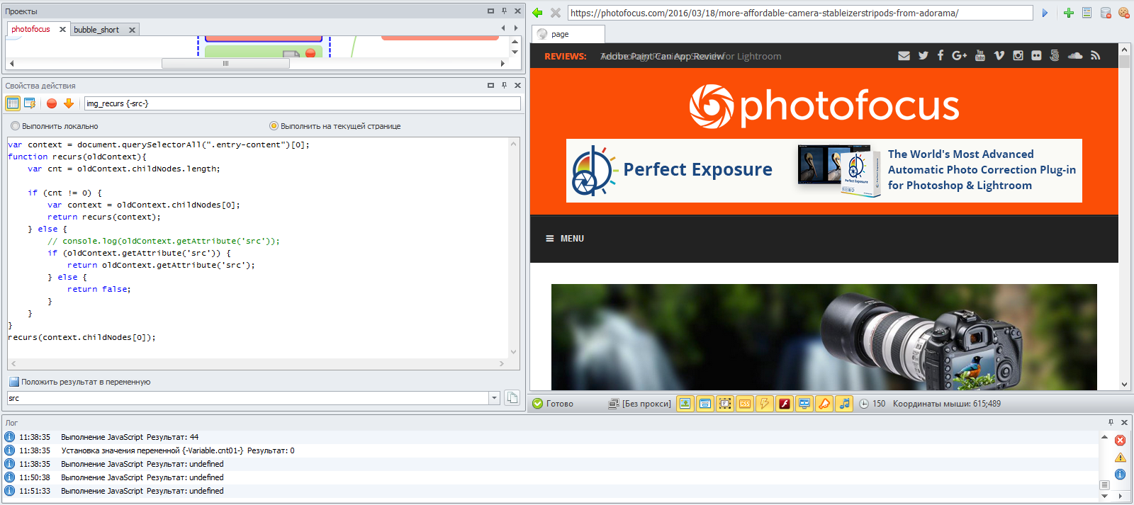Toggle the Flash plugin button in the status bar
1134x505 pixels.
[x=785, y=404]
